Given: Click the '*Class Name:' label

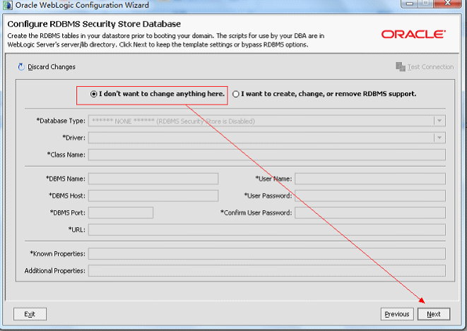Looking at the screenshot, I should point(66,155).
